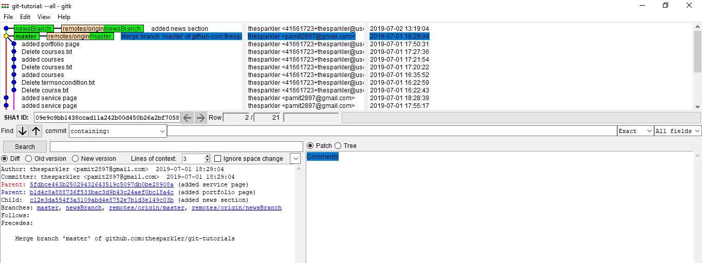Click the commit list scrollbar down arrow
This screenshot has height=263, width=702.
[697, 107]
